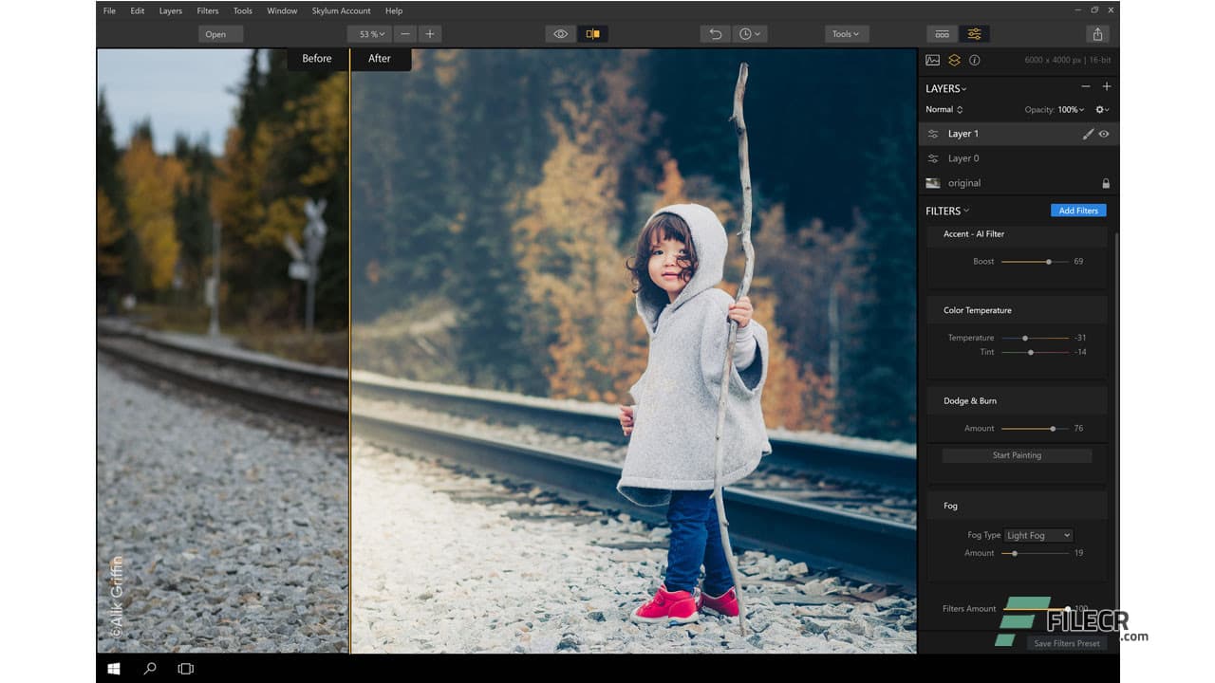Select the Layers panel icon
1215x683 pixels.
point(953,60)
